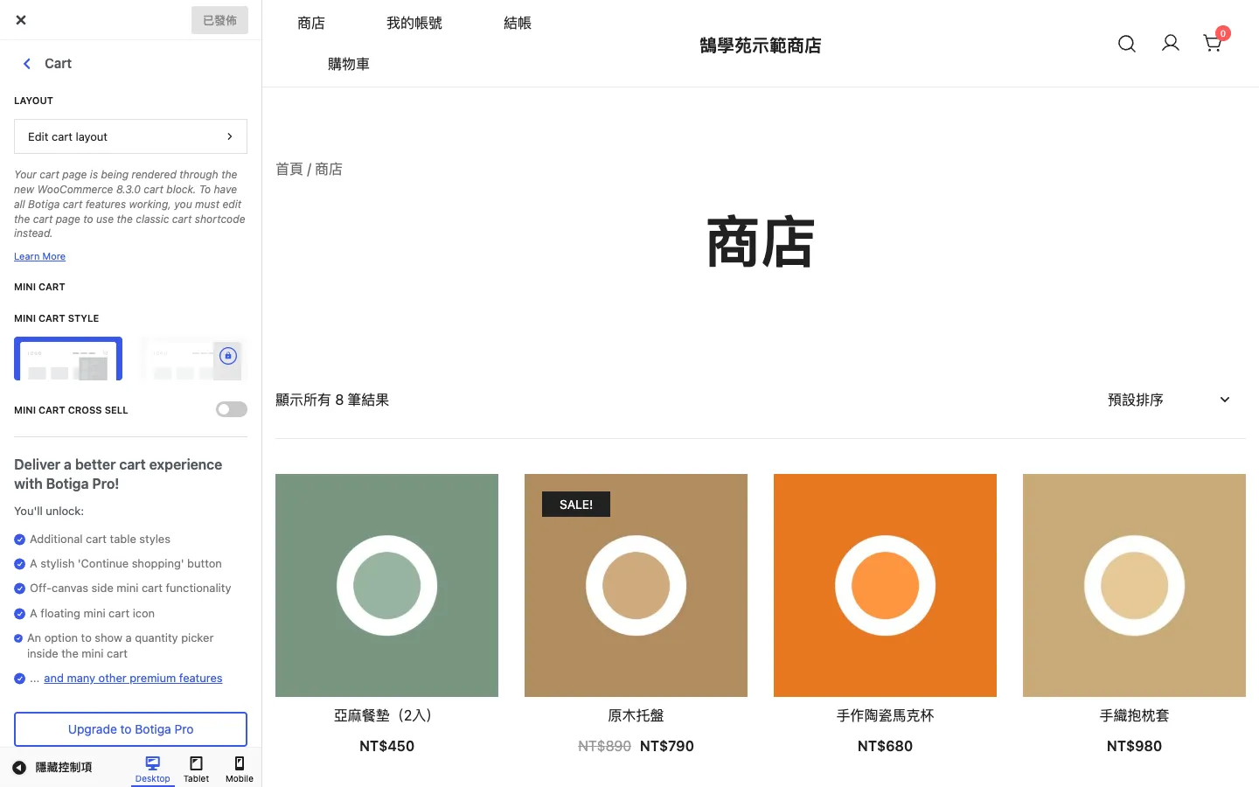Switch preview to Mobile device
This screenshot has height=787, width=1259.
[x=240, y=770]
